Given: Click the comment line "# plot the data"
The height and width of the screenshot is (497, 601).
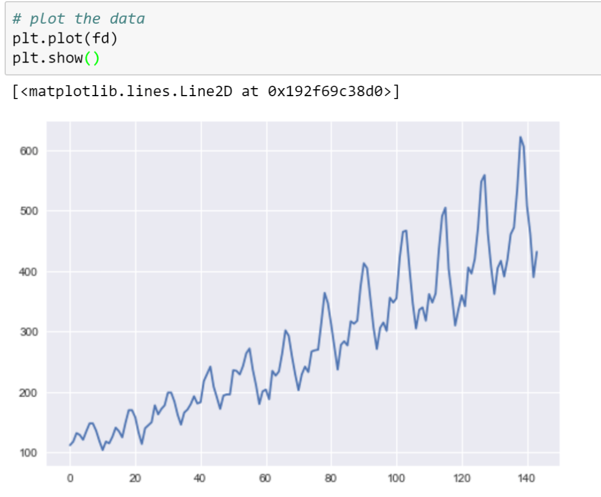Looking at the screenshot, I should point(79,19).
